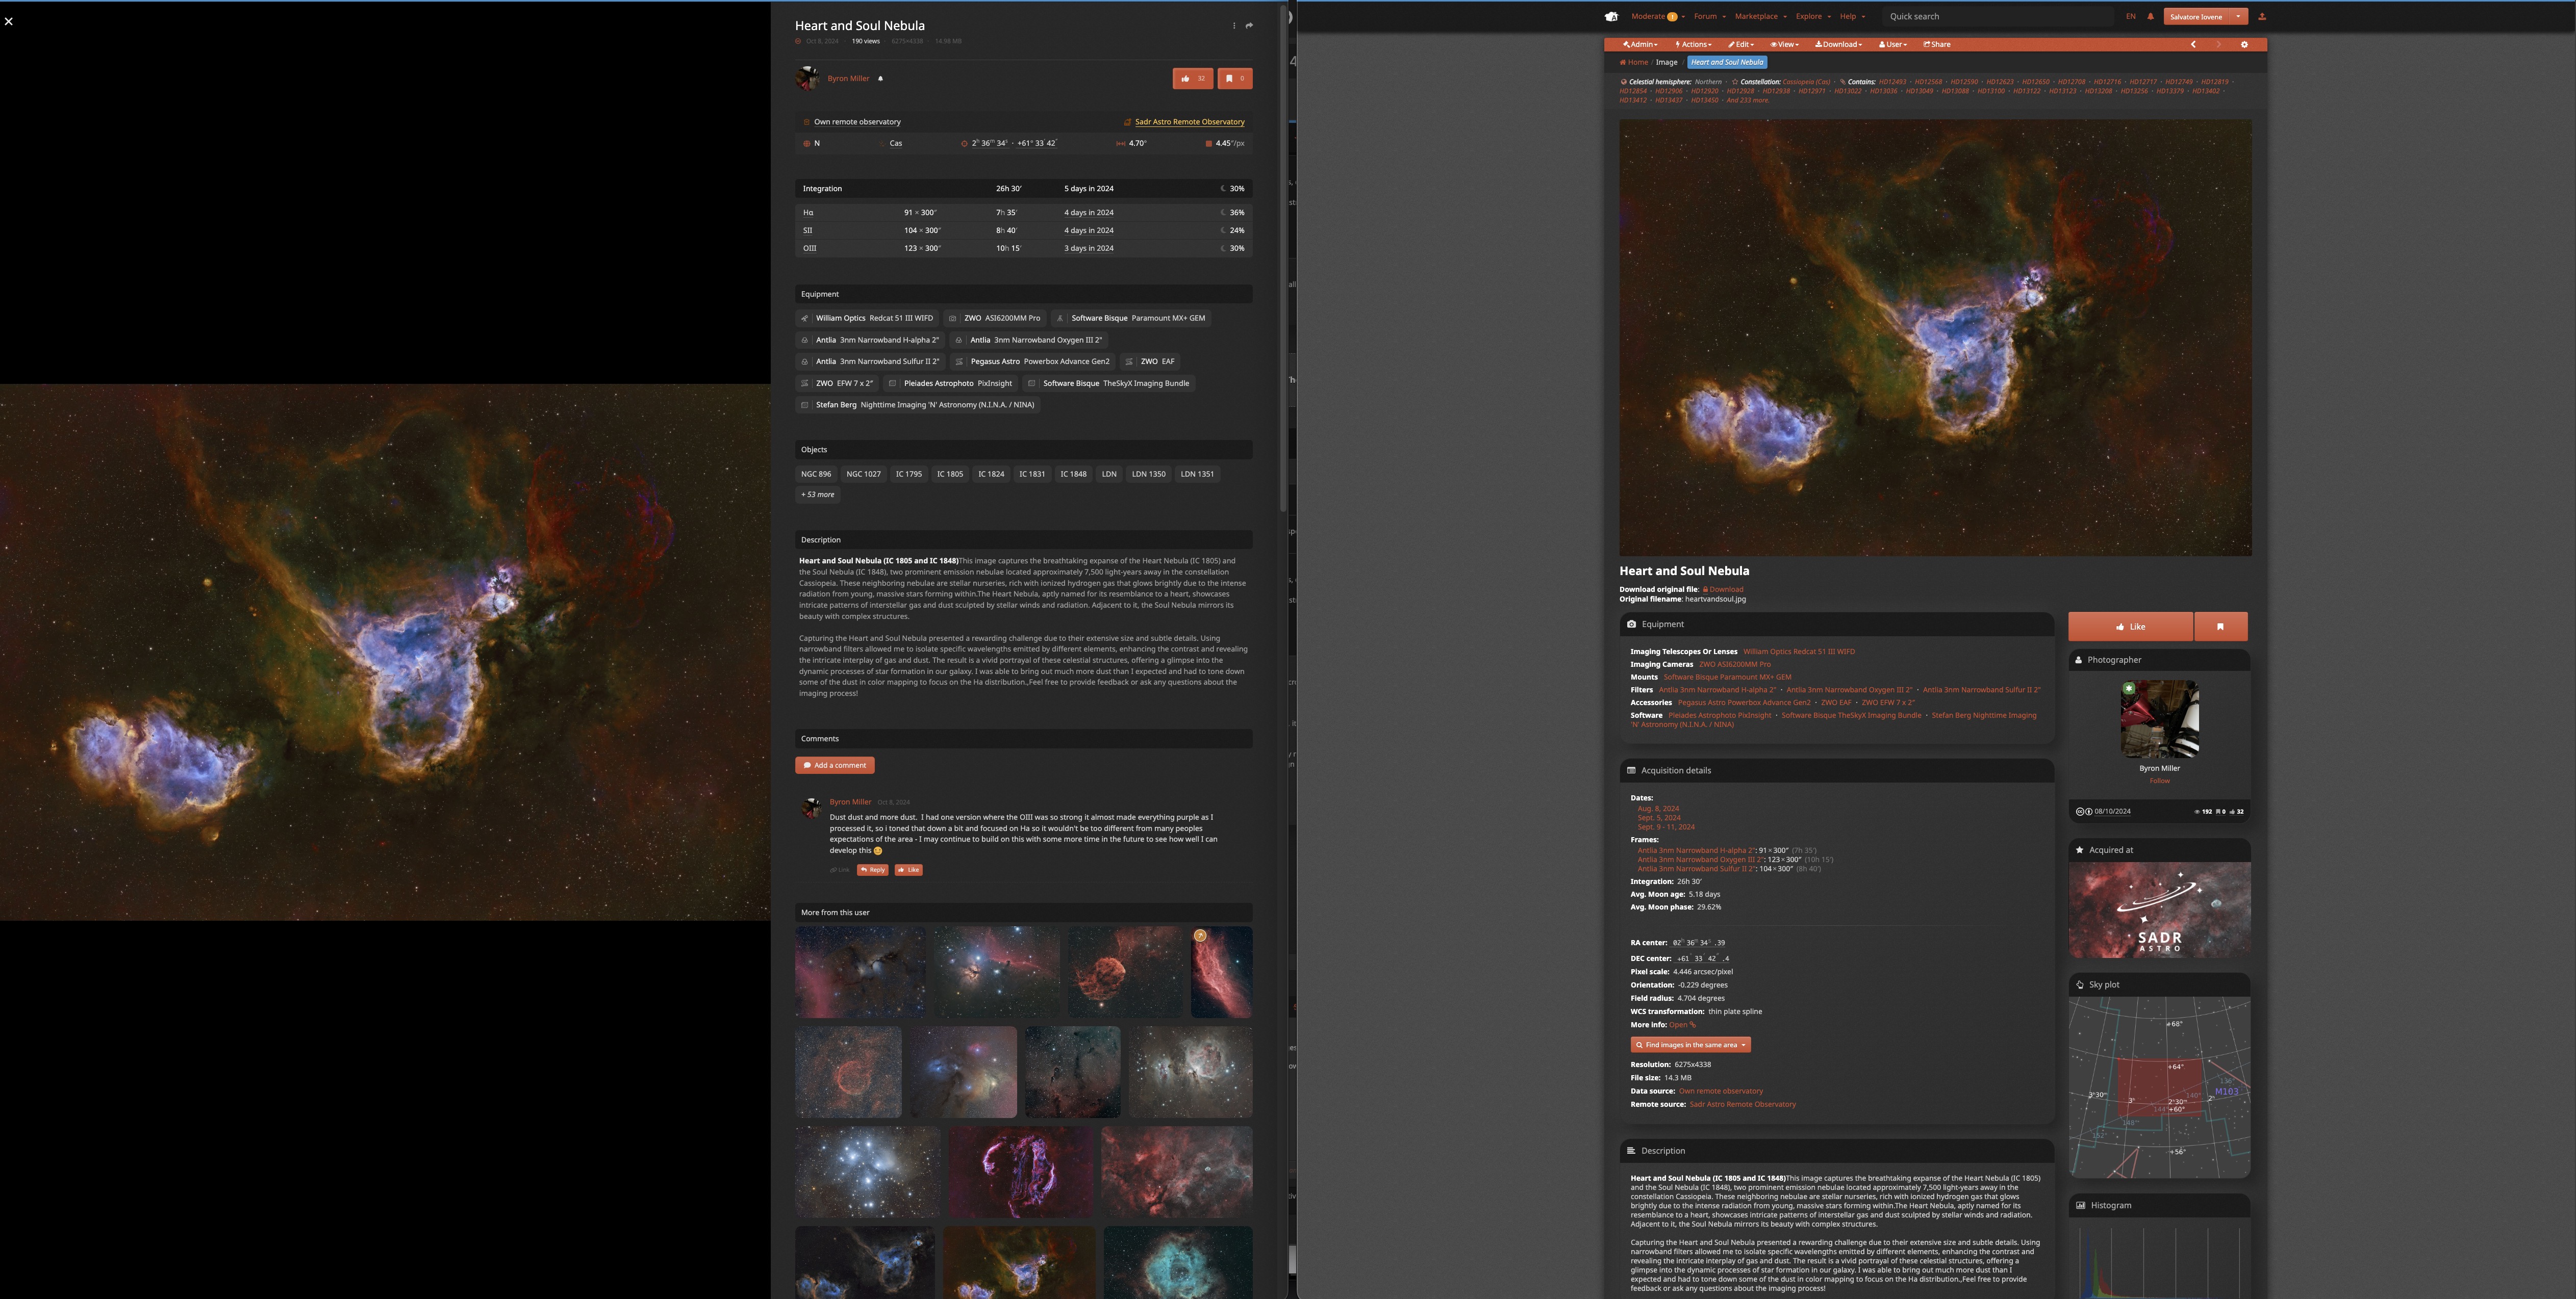
Task: Open the three-dot options menu beside title
Action: [1234, 26]
